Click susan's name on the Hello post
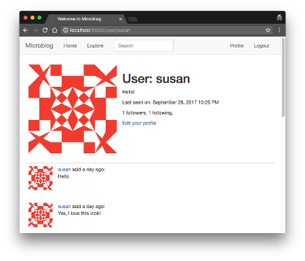 click(64, 169)
